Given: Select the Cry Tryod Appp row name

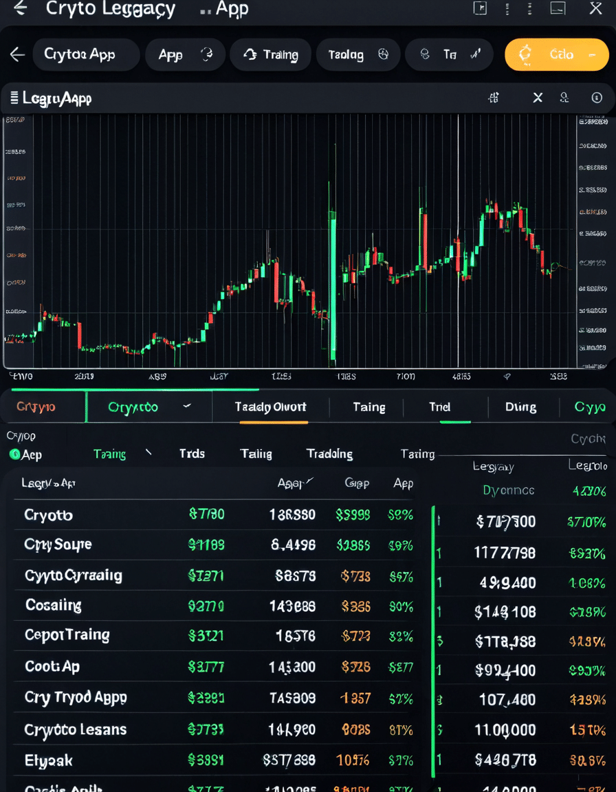Looking at the screenshot, I should pyautogui.click(x=76, y=698).
